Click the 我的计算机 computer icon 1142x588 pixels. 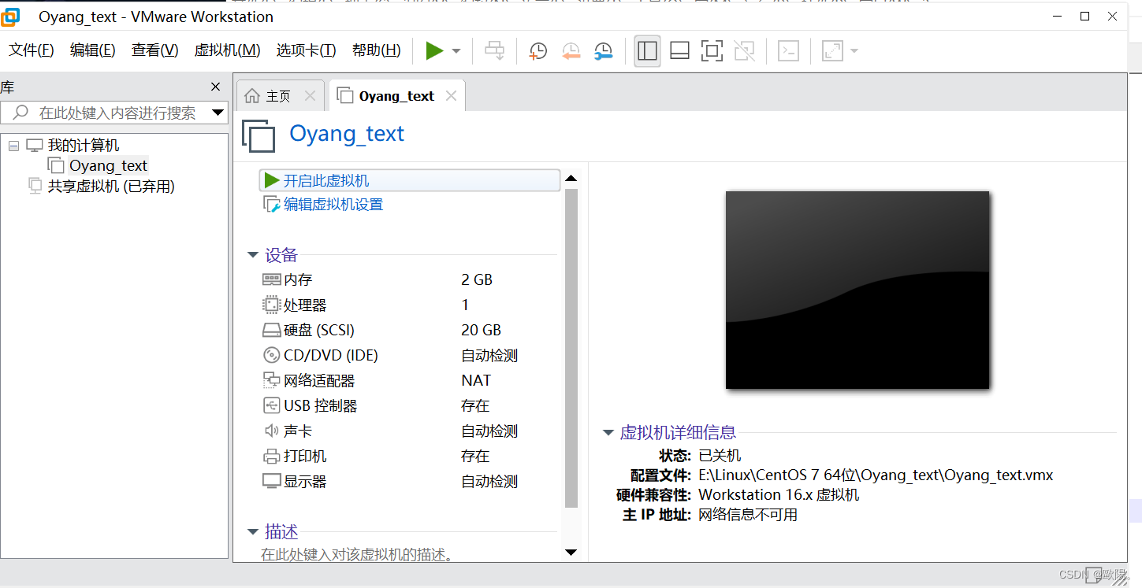point(34,146)
